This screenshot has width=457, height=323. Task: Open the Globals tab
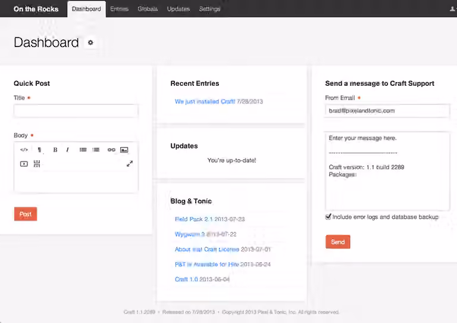pyautogui.click(x=148, y=9)
